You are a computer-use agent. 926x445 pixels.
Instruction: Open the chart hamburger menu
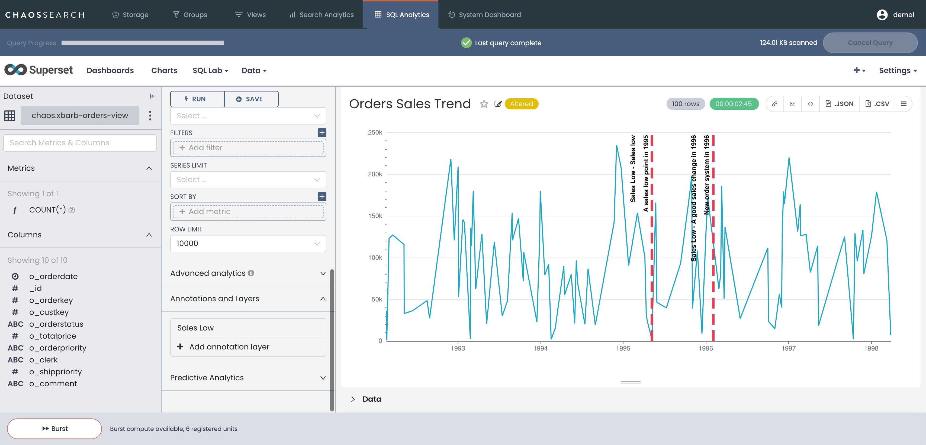903,104
